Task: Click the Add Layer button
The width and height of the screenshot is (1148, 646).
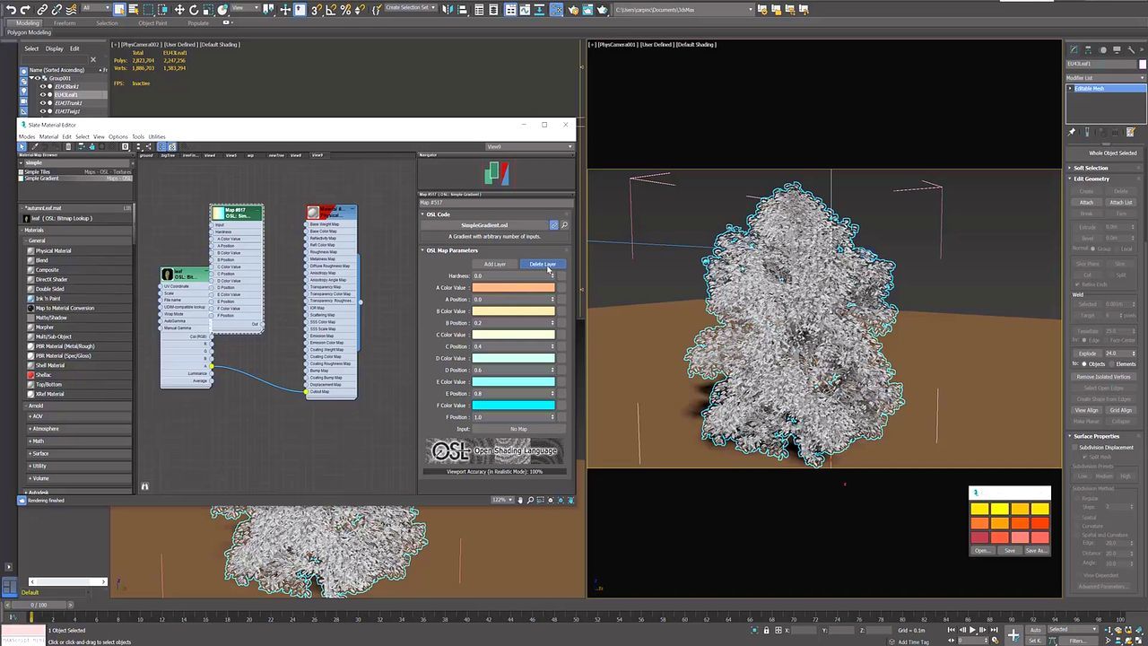Action: [495, 264]
